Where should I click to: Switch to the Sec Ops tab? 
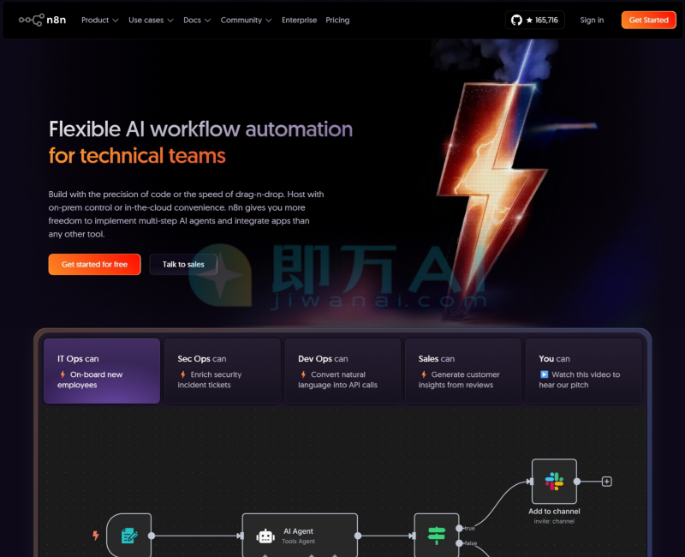tap(222, 371)
